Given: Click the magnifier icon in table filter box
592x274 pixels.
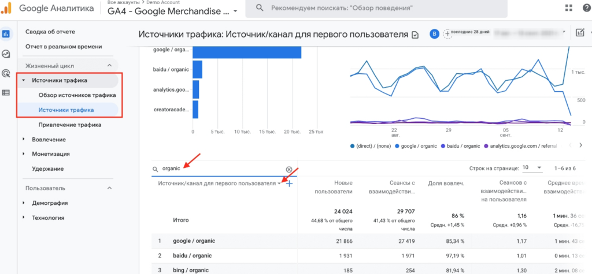Looking at the screenshot, I should 155,169.
